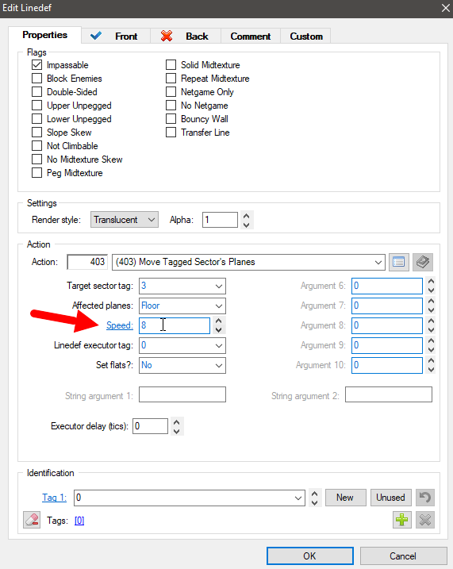Open the Front tab with blue checkmark

tap(115, 37)
